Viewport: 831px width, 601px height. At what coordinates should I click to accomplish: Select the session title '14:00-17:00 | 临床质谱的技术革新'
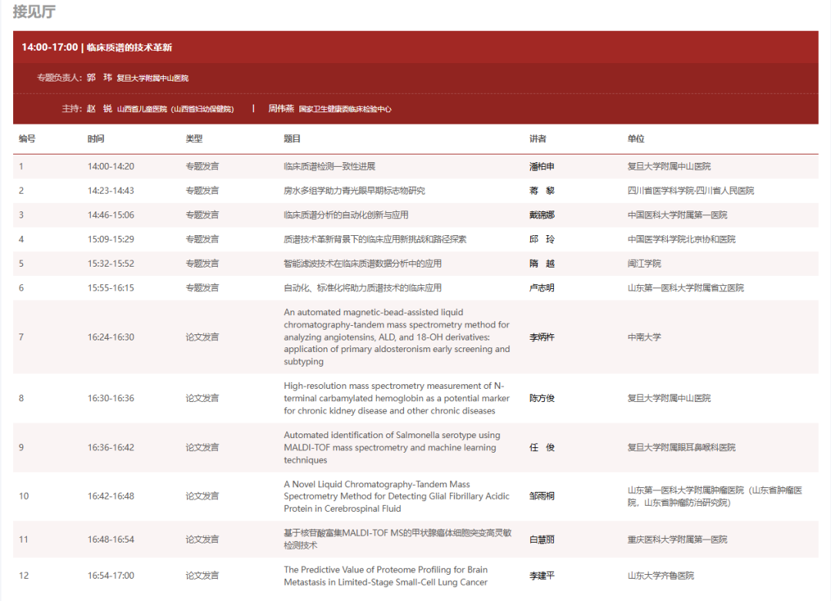pyautogui.click(x=96, y=47)
